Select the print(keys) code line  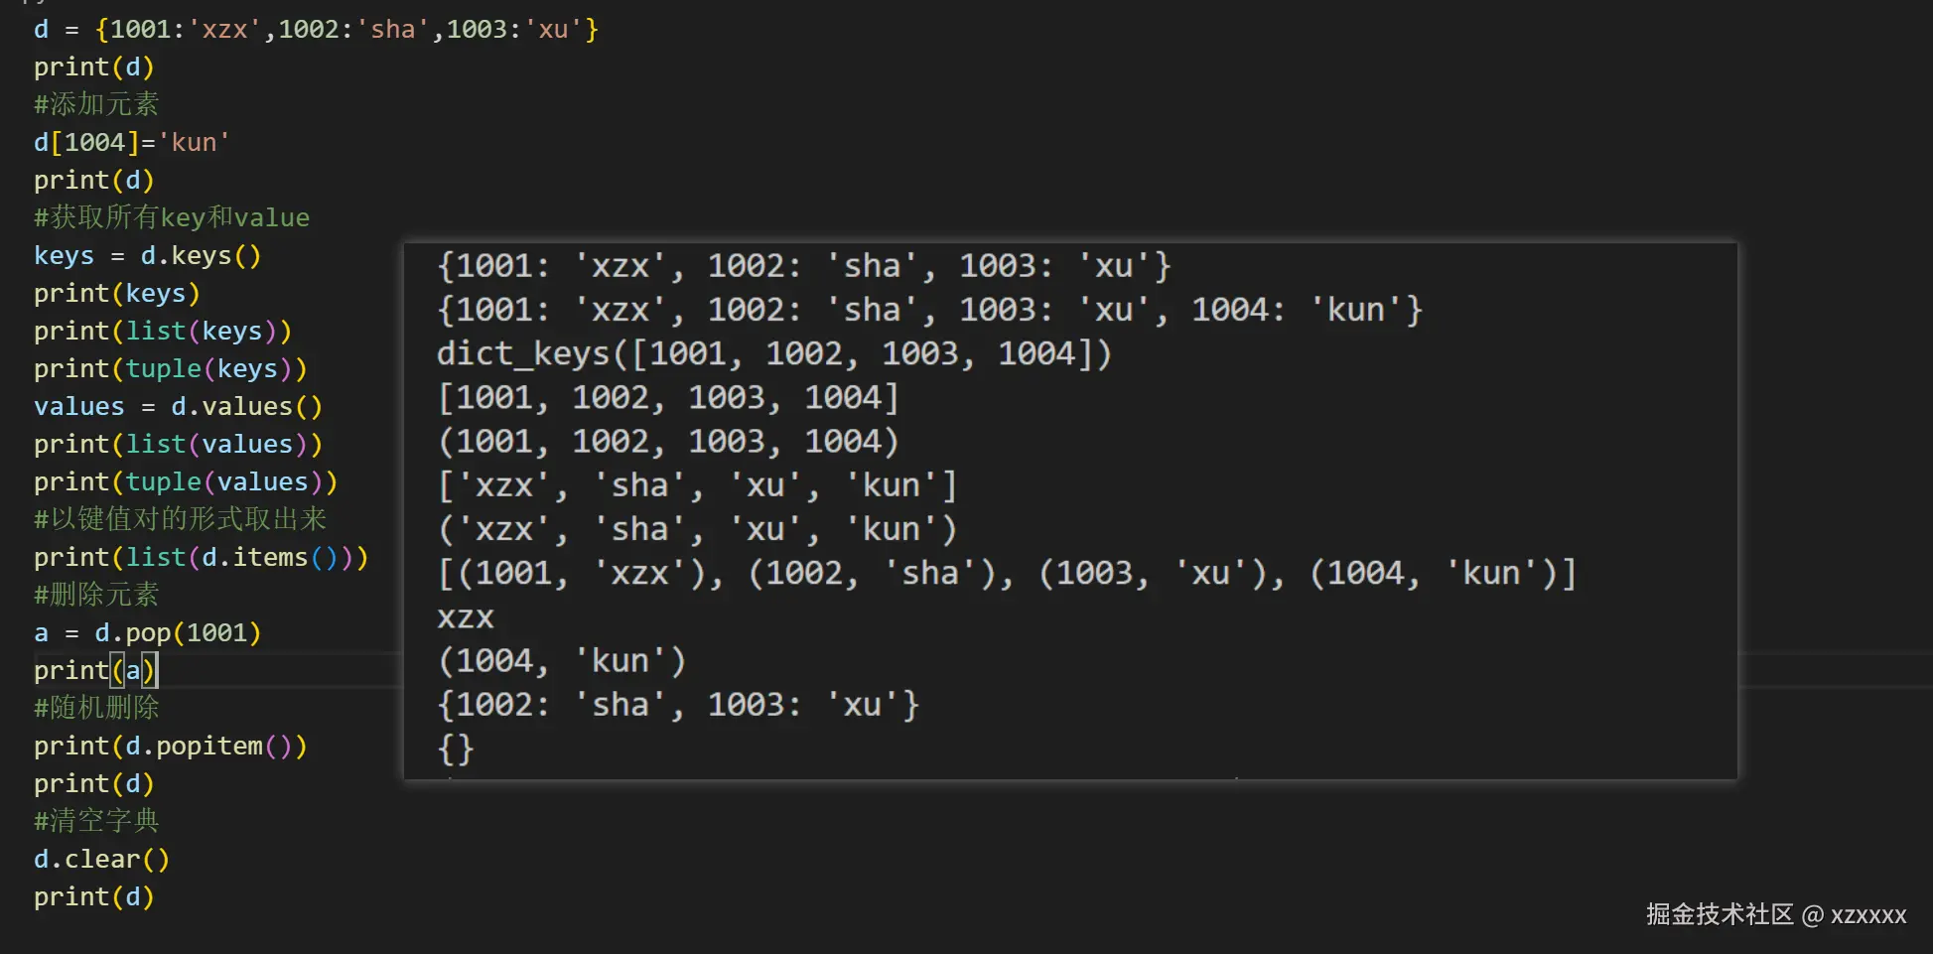(x=117, y=293)
